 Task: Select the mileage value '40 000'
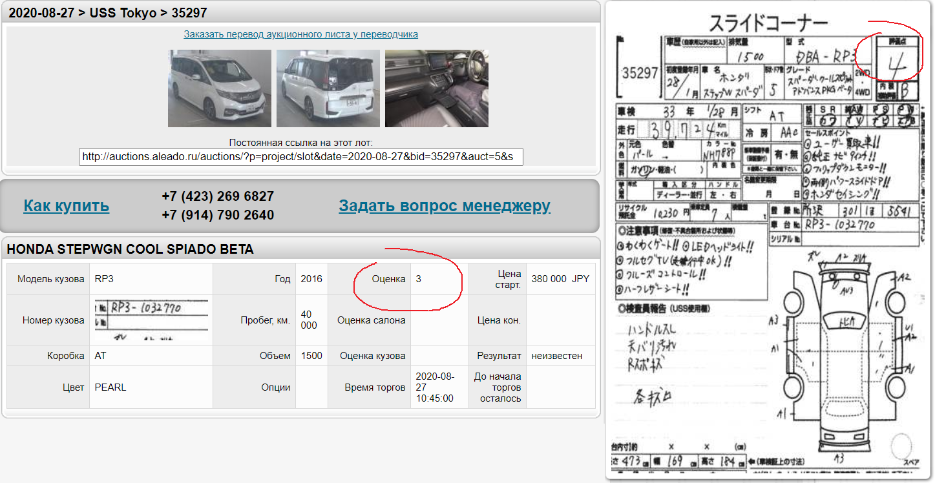tap(310, 320)
